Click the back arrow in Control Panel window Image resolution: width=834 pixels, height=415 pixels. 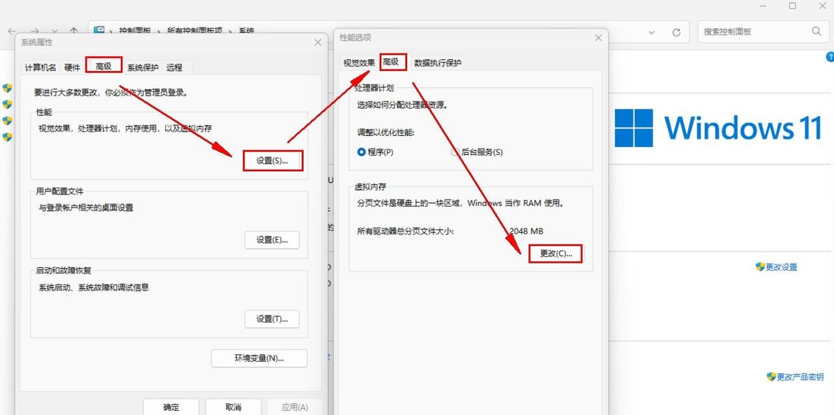12,31
